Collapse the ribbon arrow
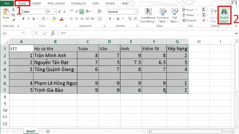 [236, 26]
